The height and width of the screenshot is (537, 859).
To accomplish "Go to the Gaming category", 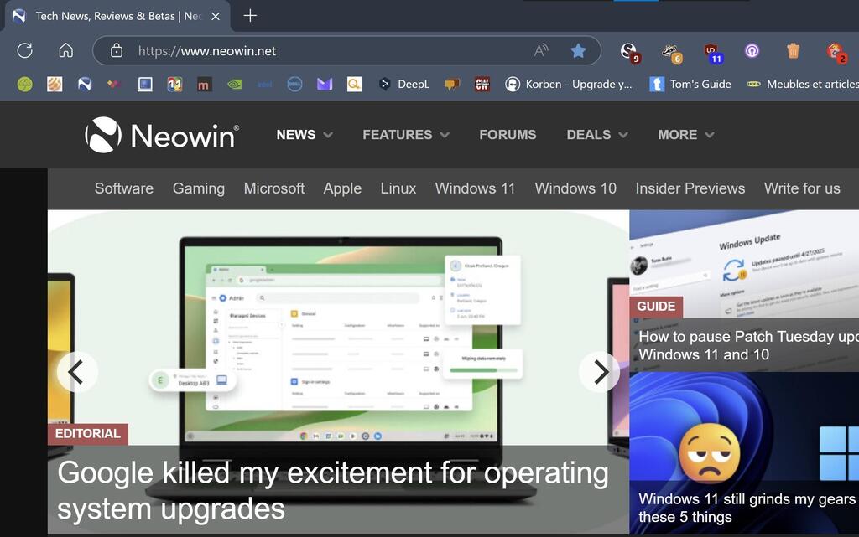I will point(198,188).
